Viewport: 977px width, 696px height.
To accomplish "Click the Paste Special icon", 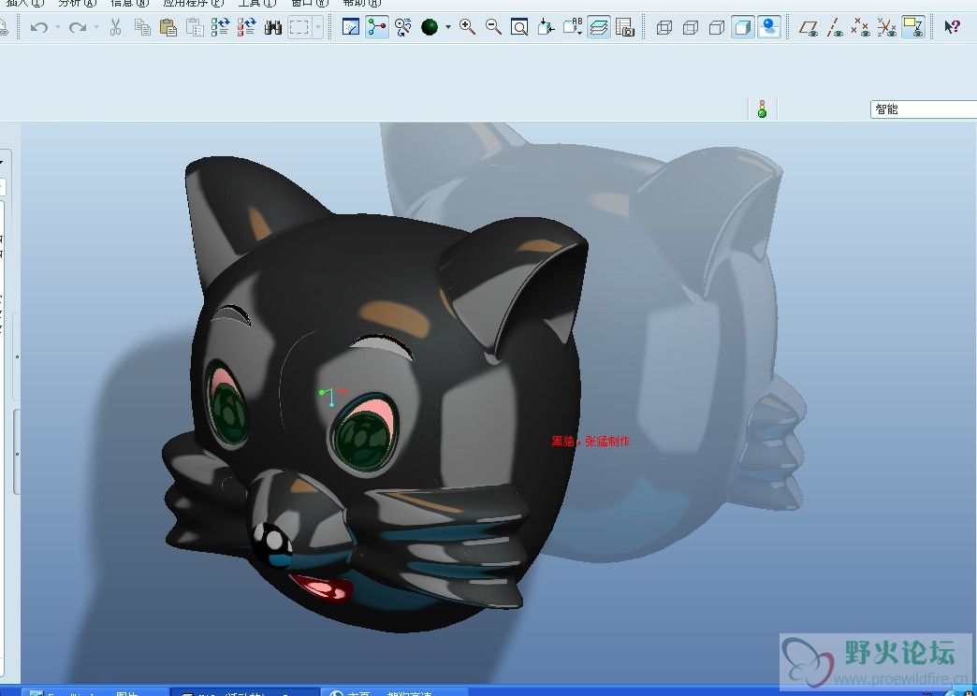I will [x=195, y=27].
